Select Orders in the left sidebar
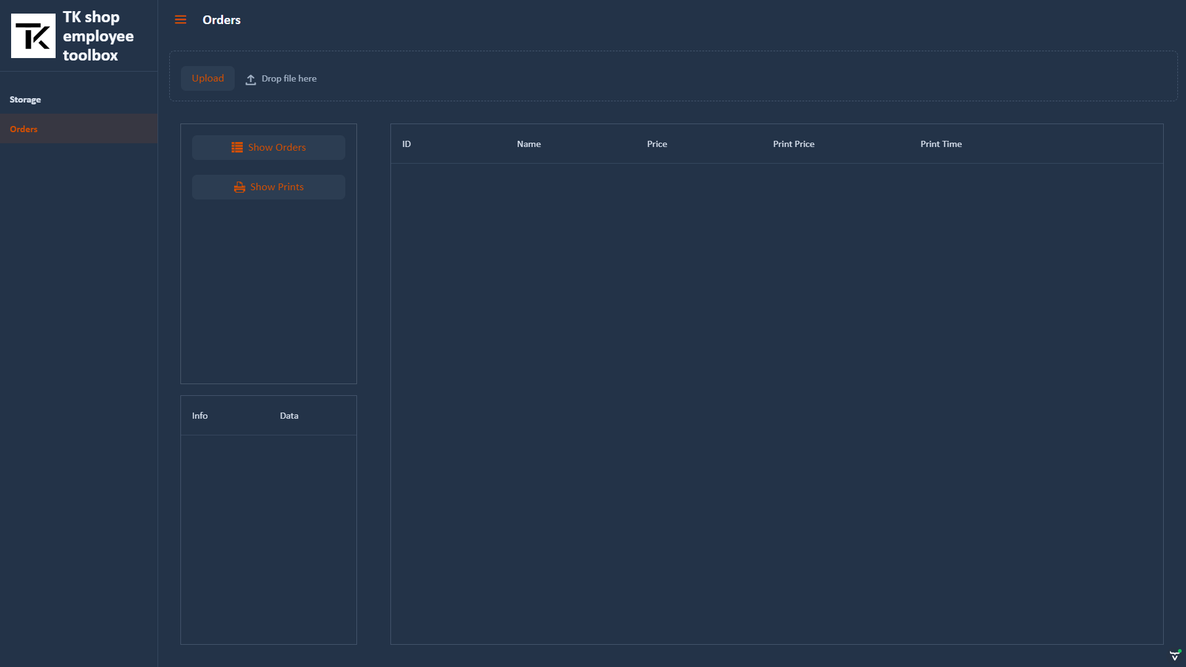The image size is (1186, 667). pyautogui.click(x=23, y=128)
